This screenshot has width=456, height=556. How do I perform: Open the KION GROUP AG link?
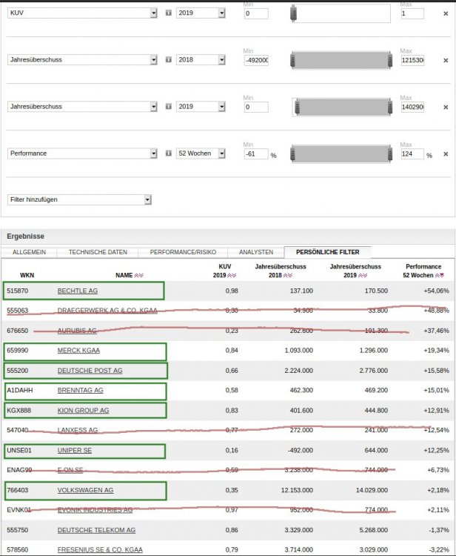point(83,410)
